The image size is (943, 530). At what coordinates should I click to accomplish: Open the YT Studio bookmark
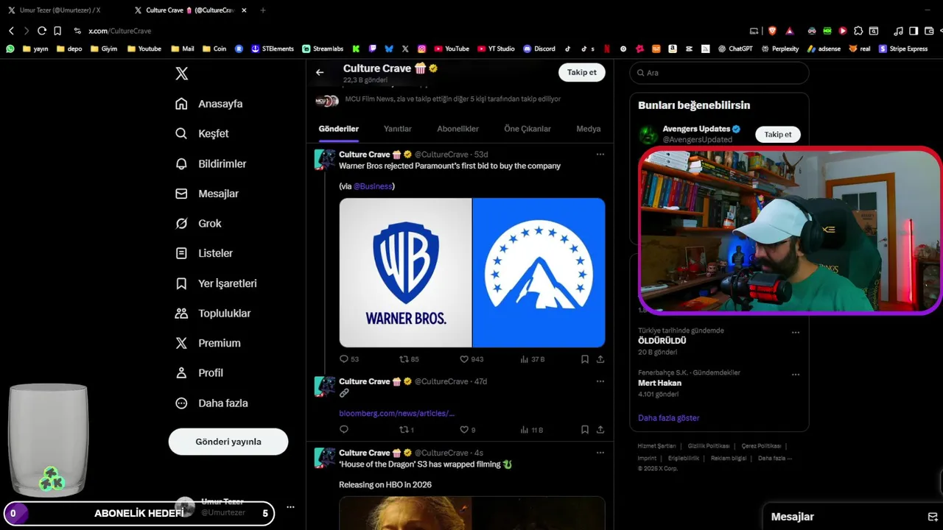(x=497, y=49)
